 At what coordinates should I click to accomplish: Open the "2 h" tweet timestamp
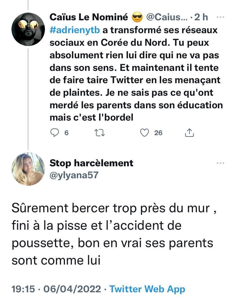pyautogui.click(x=201, y=17)
